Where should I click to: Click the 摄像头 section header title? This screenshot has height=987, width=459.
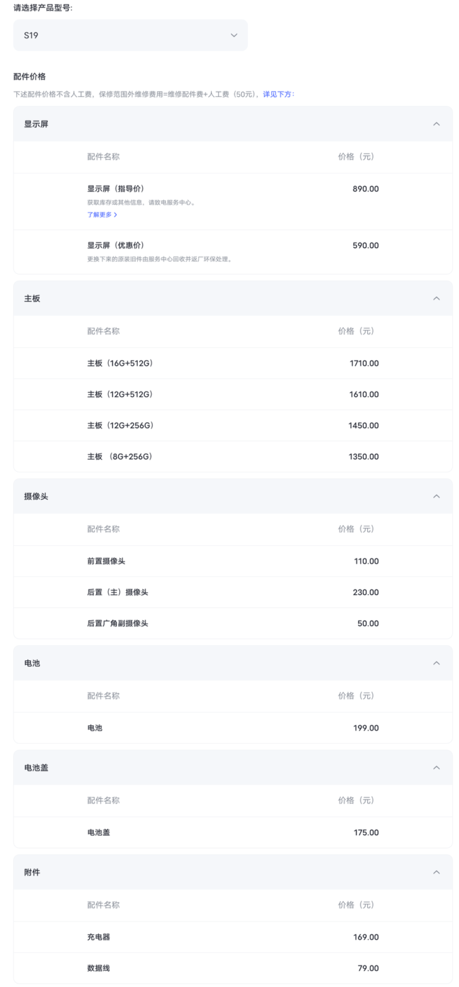click(36, 496)
